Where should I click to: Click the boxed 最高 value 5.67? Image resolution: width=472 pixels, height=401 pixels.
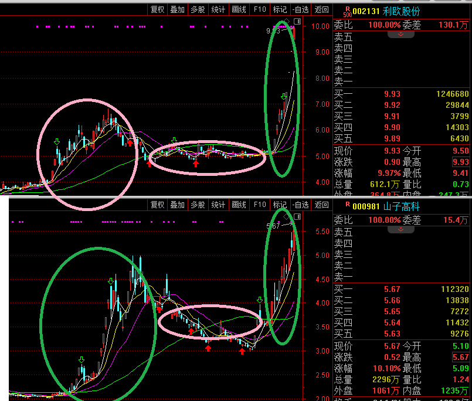460,358
